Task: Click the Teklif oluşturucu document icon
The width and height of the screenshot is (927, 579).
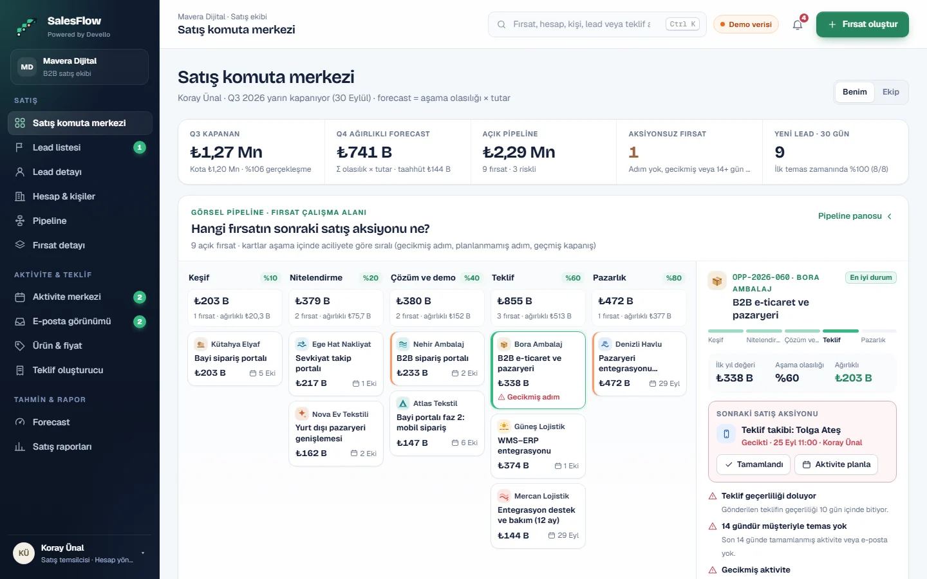Action: pos(20,370)
